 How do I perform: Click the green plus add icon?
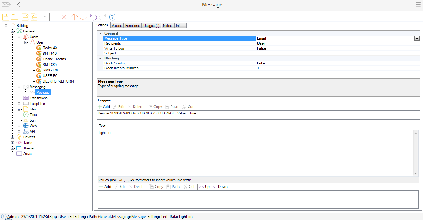(55, 17)
